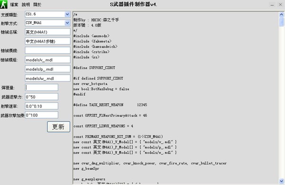The width and height of the screenshot is (285, 185).
Task: Click the '#if defined SUPPORT_CZBOT' line
Action: 98,78
